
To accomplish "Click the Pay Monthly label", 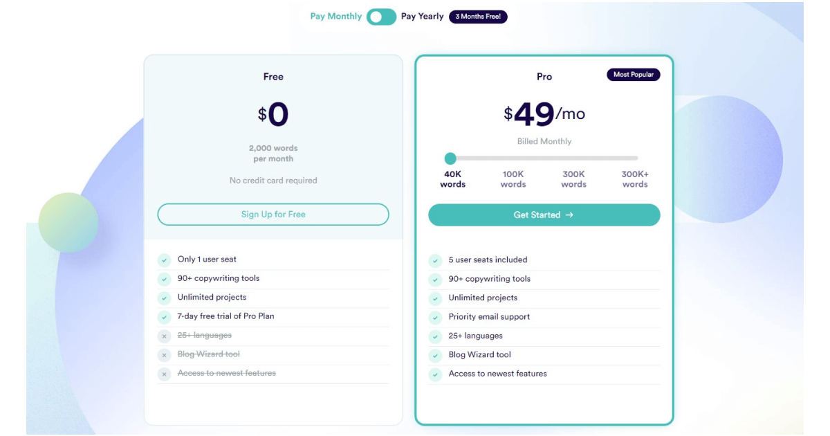I will tap(335, 17).
